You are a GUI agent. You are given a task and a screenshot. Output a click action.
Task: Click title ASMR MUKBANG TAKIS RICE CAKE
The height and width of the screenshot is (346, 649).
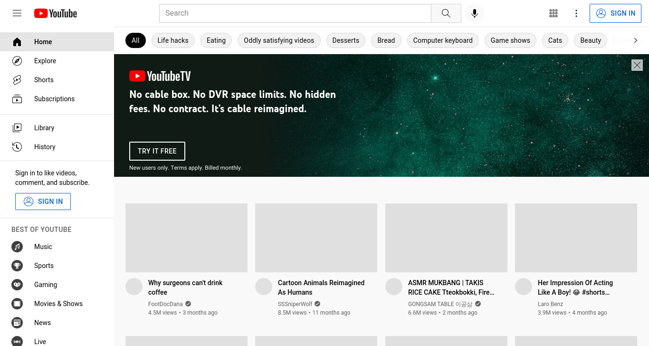(x=451, y=288)
